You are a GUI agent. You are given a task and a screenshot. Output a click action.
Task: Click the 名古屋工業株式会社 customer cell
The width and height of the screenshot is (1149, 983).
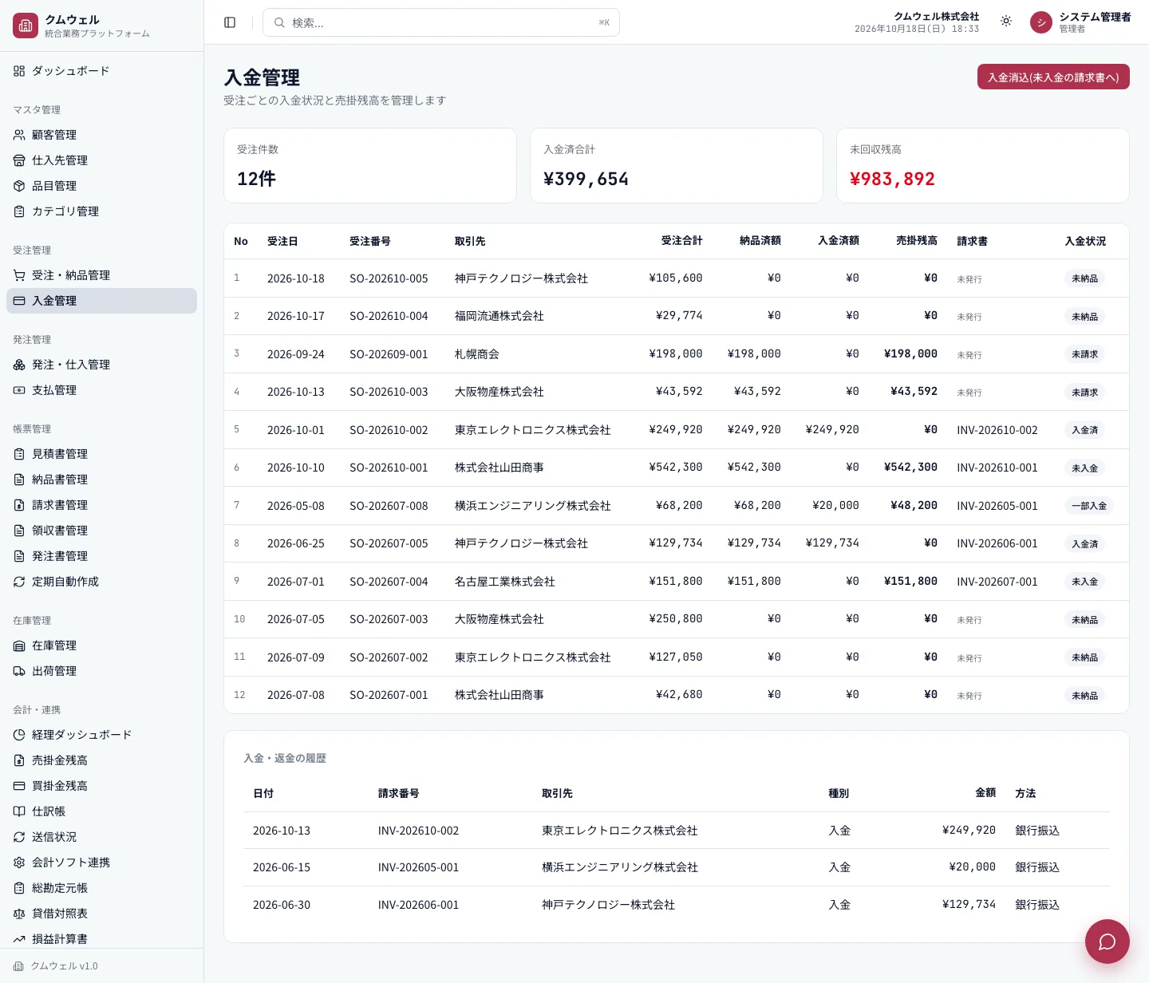[505, 582]
